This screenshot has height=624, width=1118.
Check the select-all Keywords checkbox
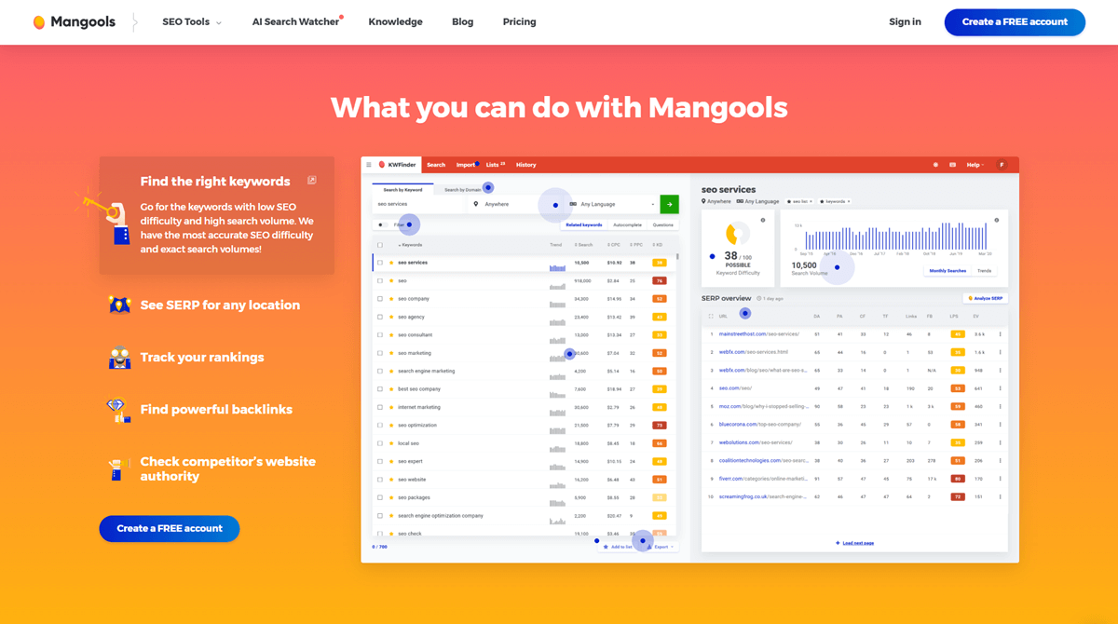[379, 245]
